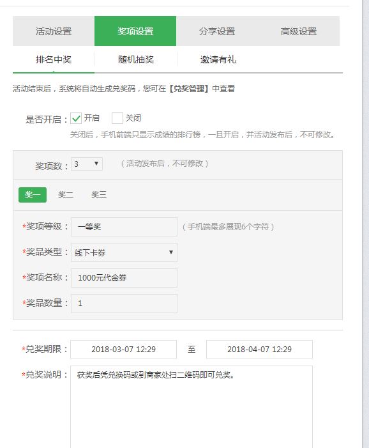Open the end date 2018-04-07 12:29 field
Image resolution: width=369 pixels, height=448 pixels.
pos(259,350)
